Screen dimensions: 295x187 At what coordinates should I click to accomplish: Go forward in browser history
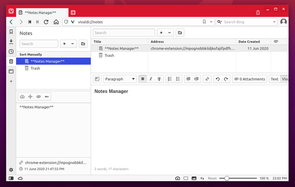click(x=21, y=22)
